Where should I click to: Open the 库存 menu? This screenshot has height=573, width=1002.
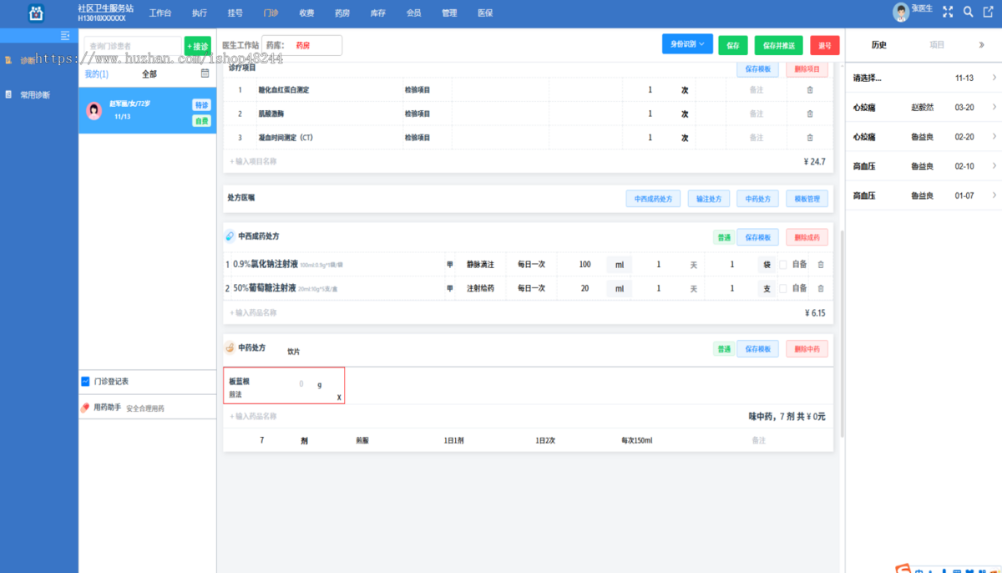pyautogui.click(x=377, y=13)
